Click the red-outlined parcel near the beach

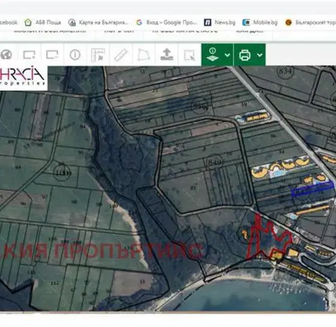point(270,236)
